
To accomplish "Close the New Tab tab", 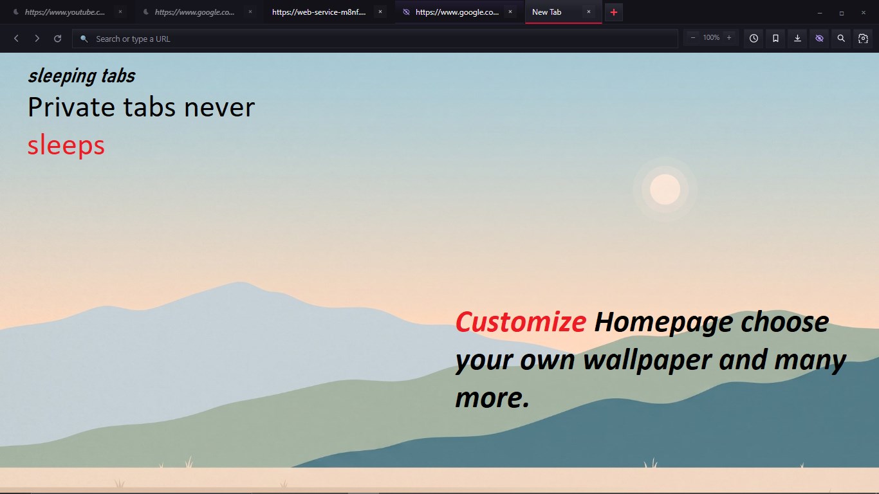I will (x=589, y=12).
